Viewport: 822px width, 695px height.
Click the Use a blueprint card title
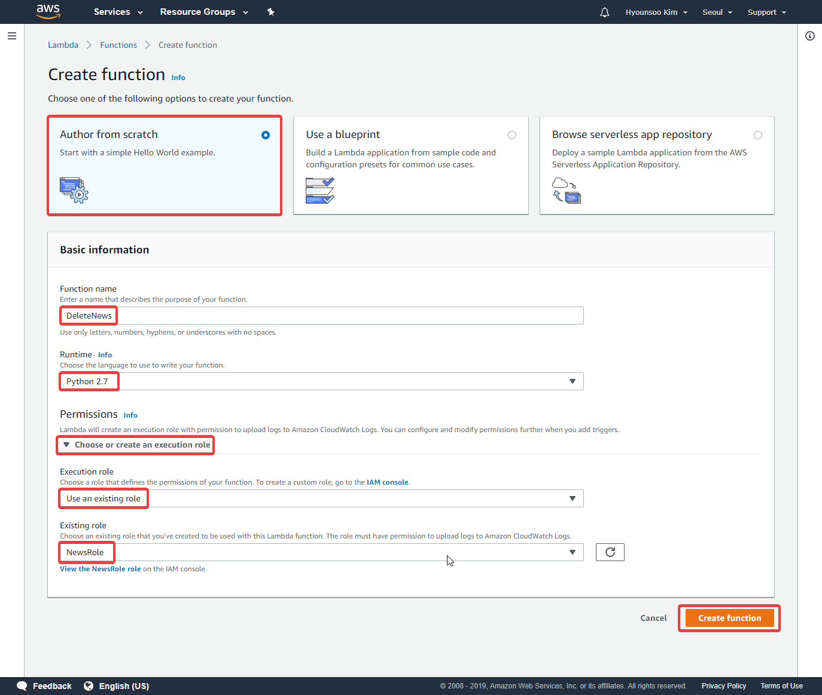[x=343, y=134]
